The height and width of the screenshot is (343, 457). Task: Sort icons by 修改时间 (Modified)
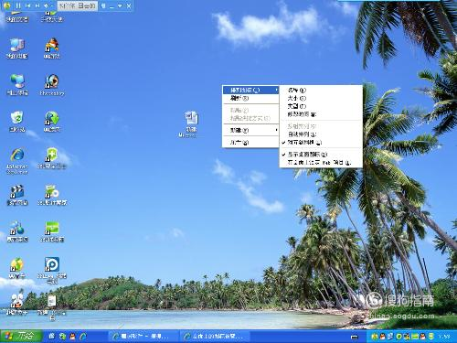tap(321, 114)
